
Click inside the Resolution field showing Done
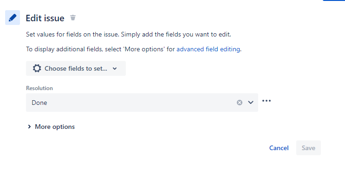[142, 103]
